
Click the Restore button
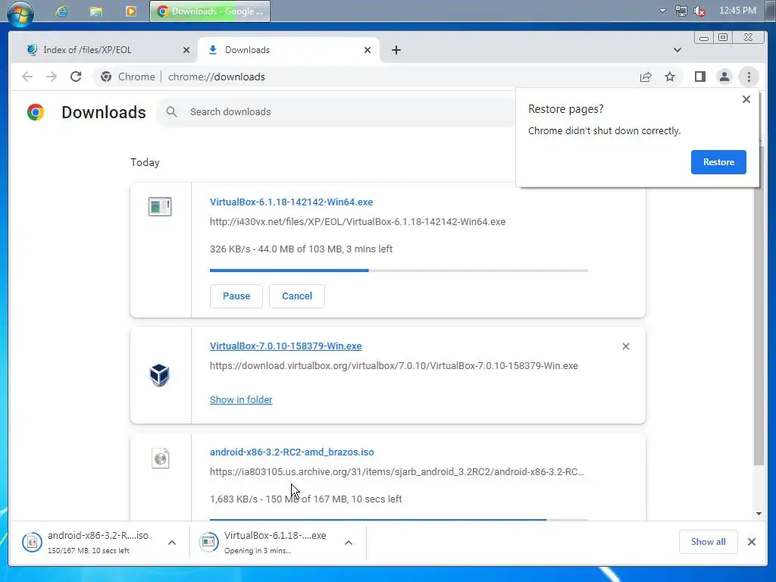pyautogui.click(x=718, y=162)
